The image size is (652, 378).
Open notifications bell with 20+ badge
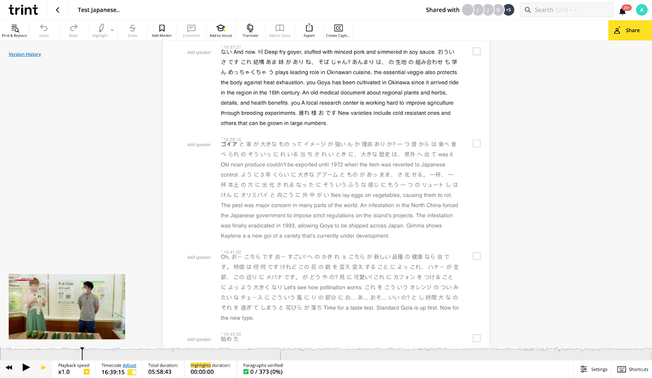623,10
